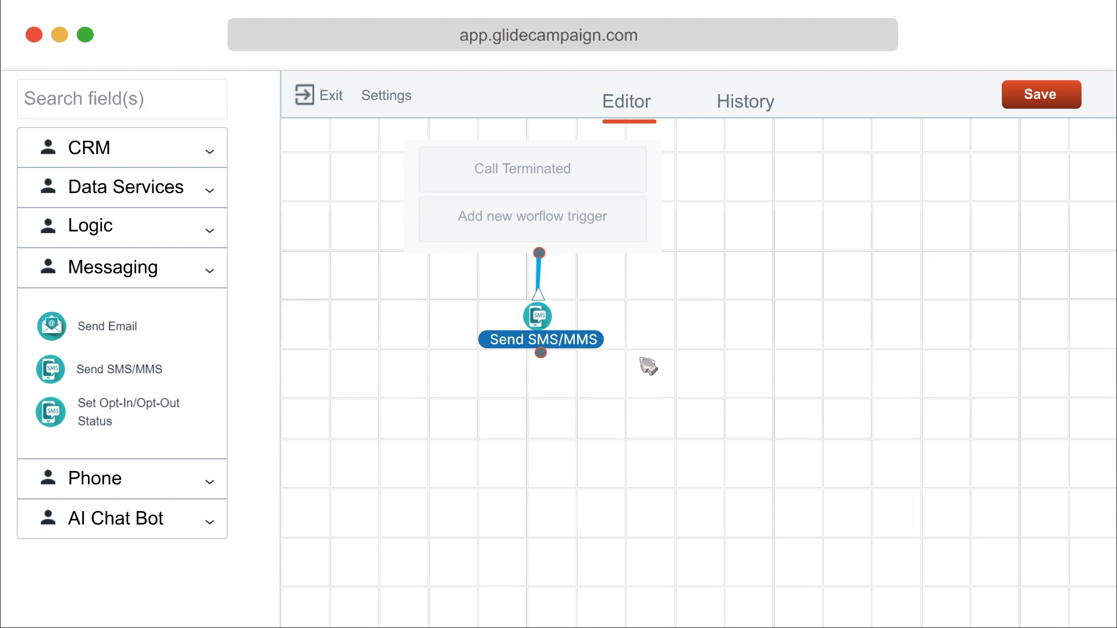Screen dimensions: 1117x628
Task: Expand the Data Services section
Action: tap(209, 190)
